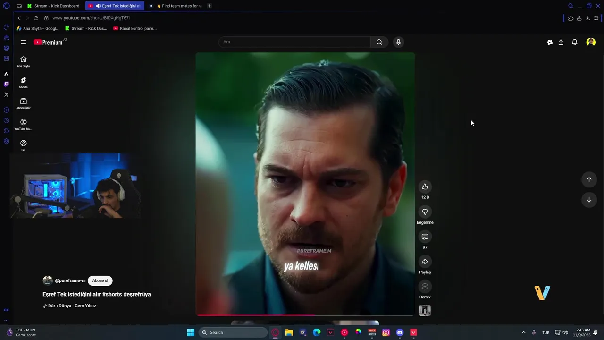Go to previous Short with up arrow
This screenshot has width=604, height=340.
(x=589, y=179)
